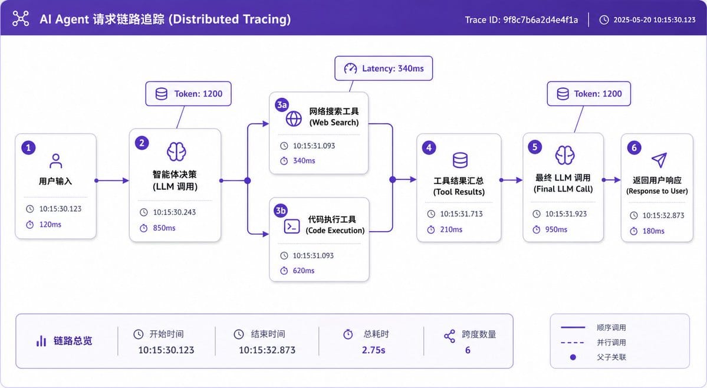The image size is (707, 388).
Task: Click the share-node icon next to 跨度数量
Action: coord(449,336)
